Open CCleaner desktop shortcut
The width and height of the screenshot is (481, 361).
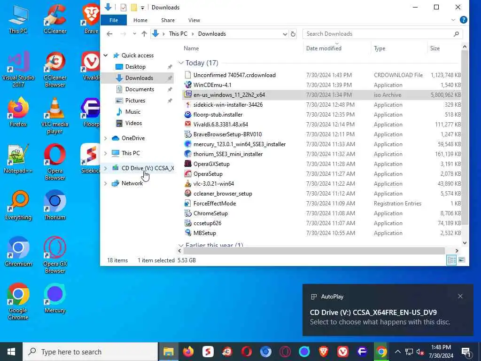[55, 18]
